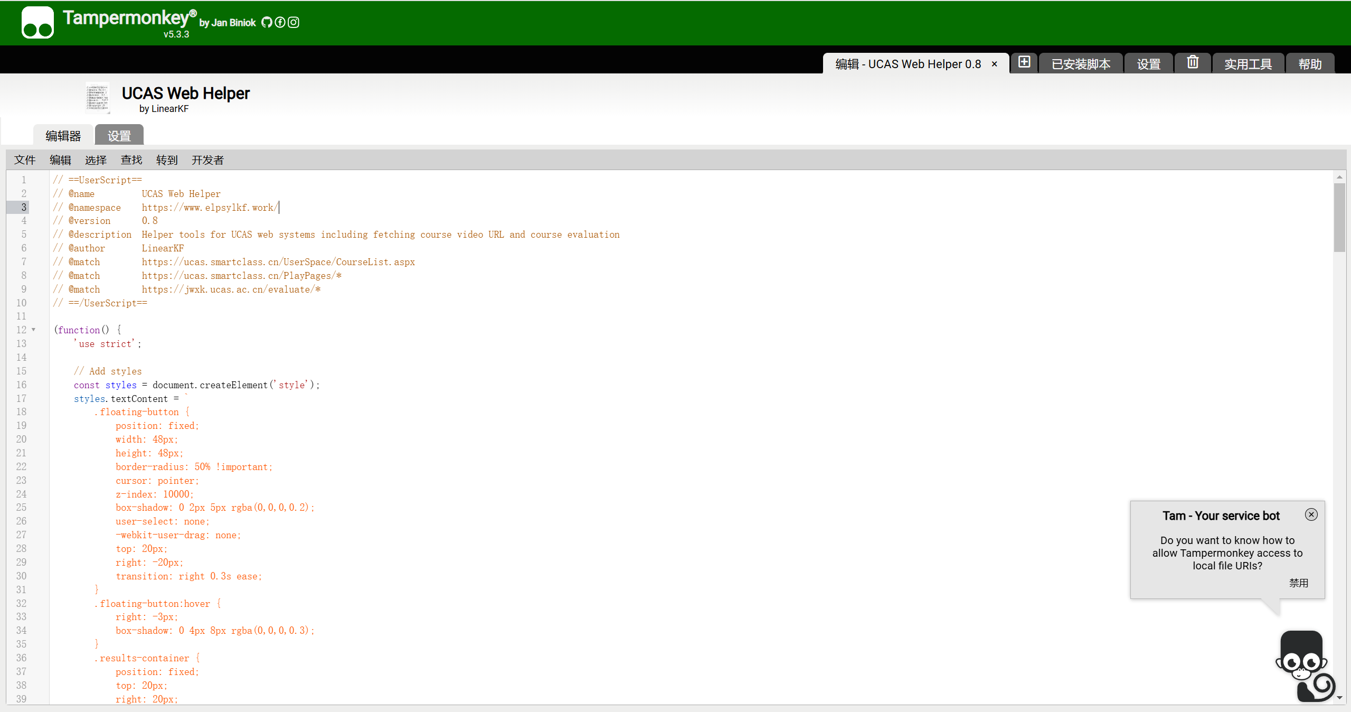Image resolution: width=1351 pixels, height=712 pixels.
Task: Click line number 12 in gutter
Action: click(21, 330)
